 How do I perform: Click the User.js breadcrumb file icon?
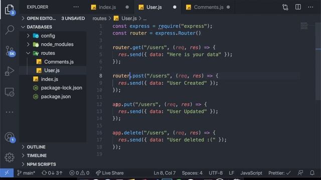[x=116, y=18]
